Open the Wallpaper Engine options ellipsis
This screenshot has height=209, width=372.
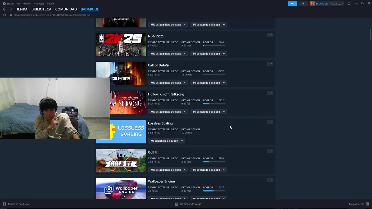pyautogui.click(x=270, y=180)
